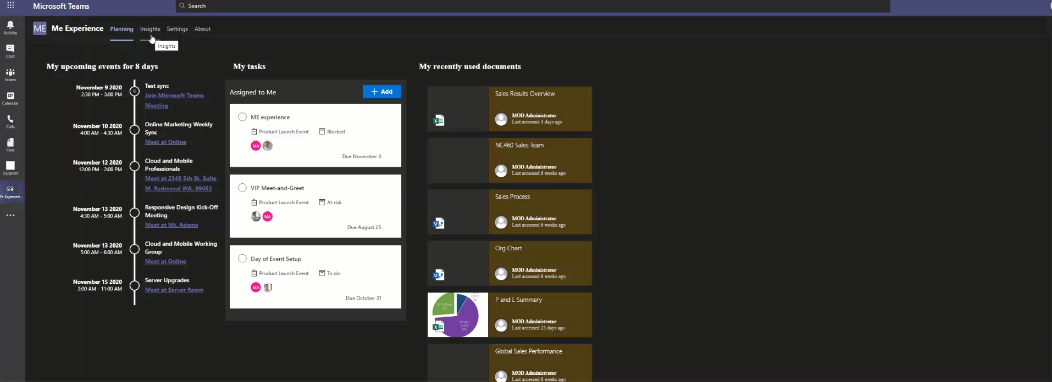Open Org Chart document title
The image size is (1052, 382).
coord(508,249)
